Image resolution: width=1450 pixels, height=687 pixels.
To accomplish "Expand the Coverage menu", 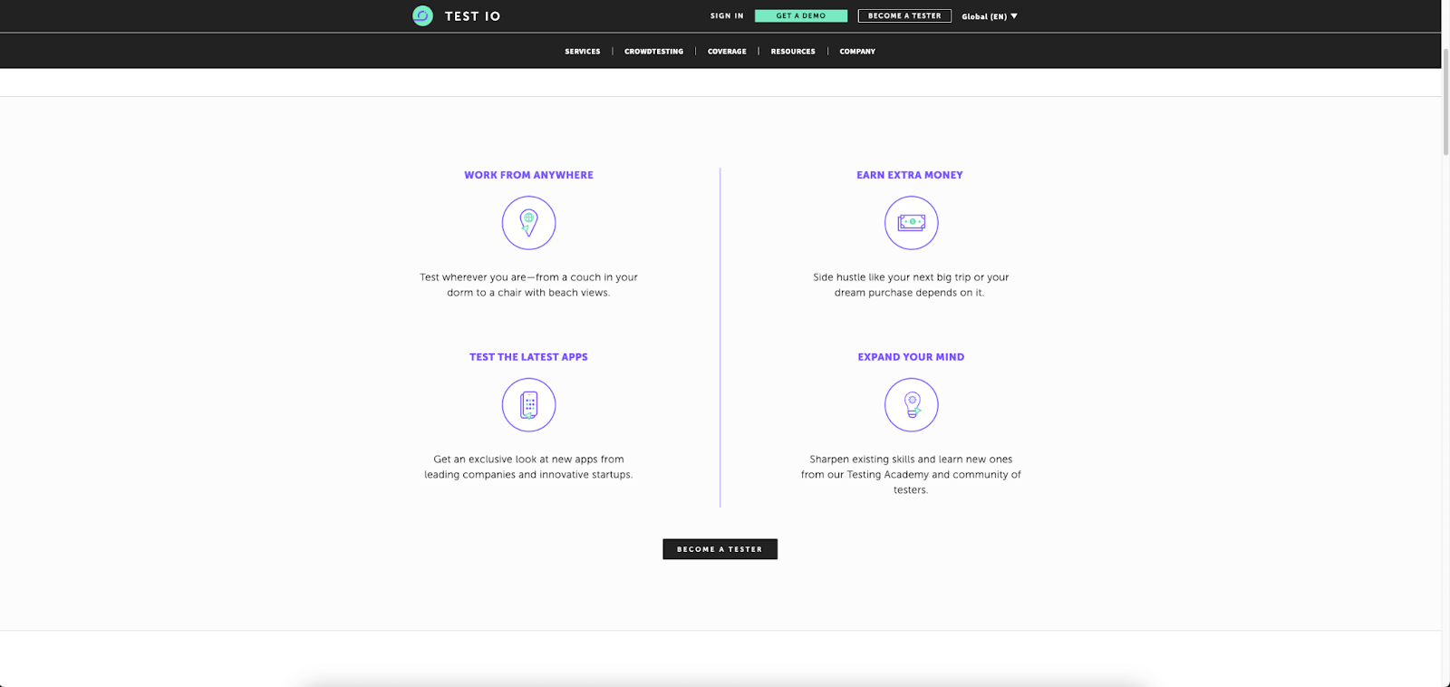I will [727, 52].
